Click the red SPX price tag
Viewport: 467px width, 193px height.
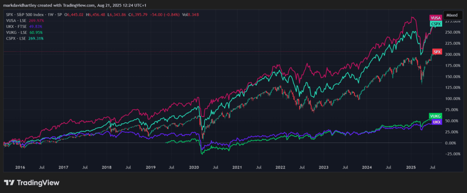pyautogui.click(x=437, y=52)
